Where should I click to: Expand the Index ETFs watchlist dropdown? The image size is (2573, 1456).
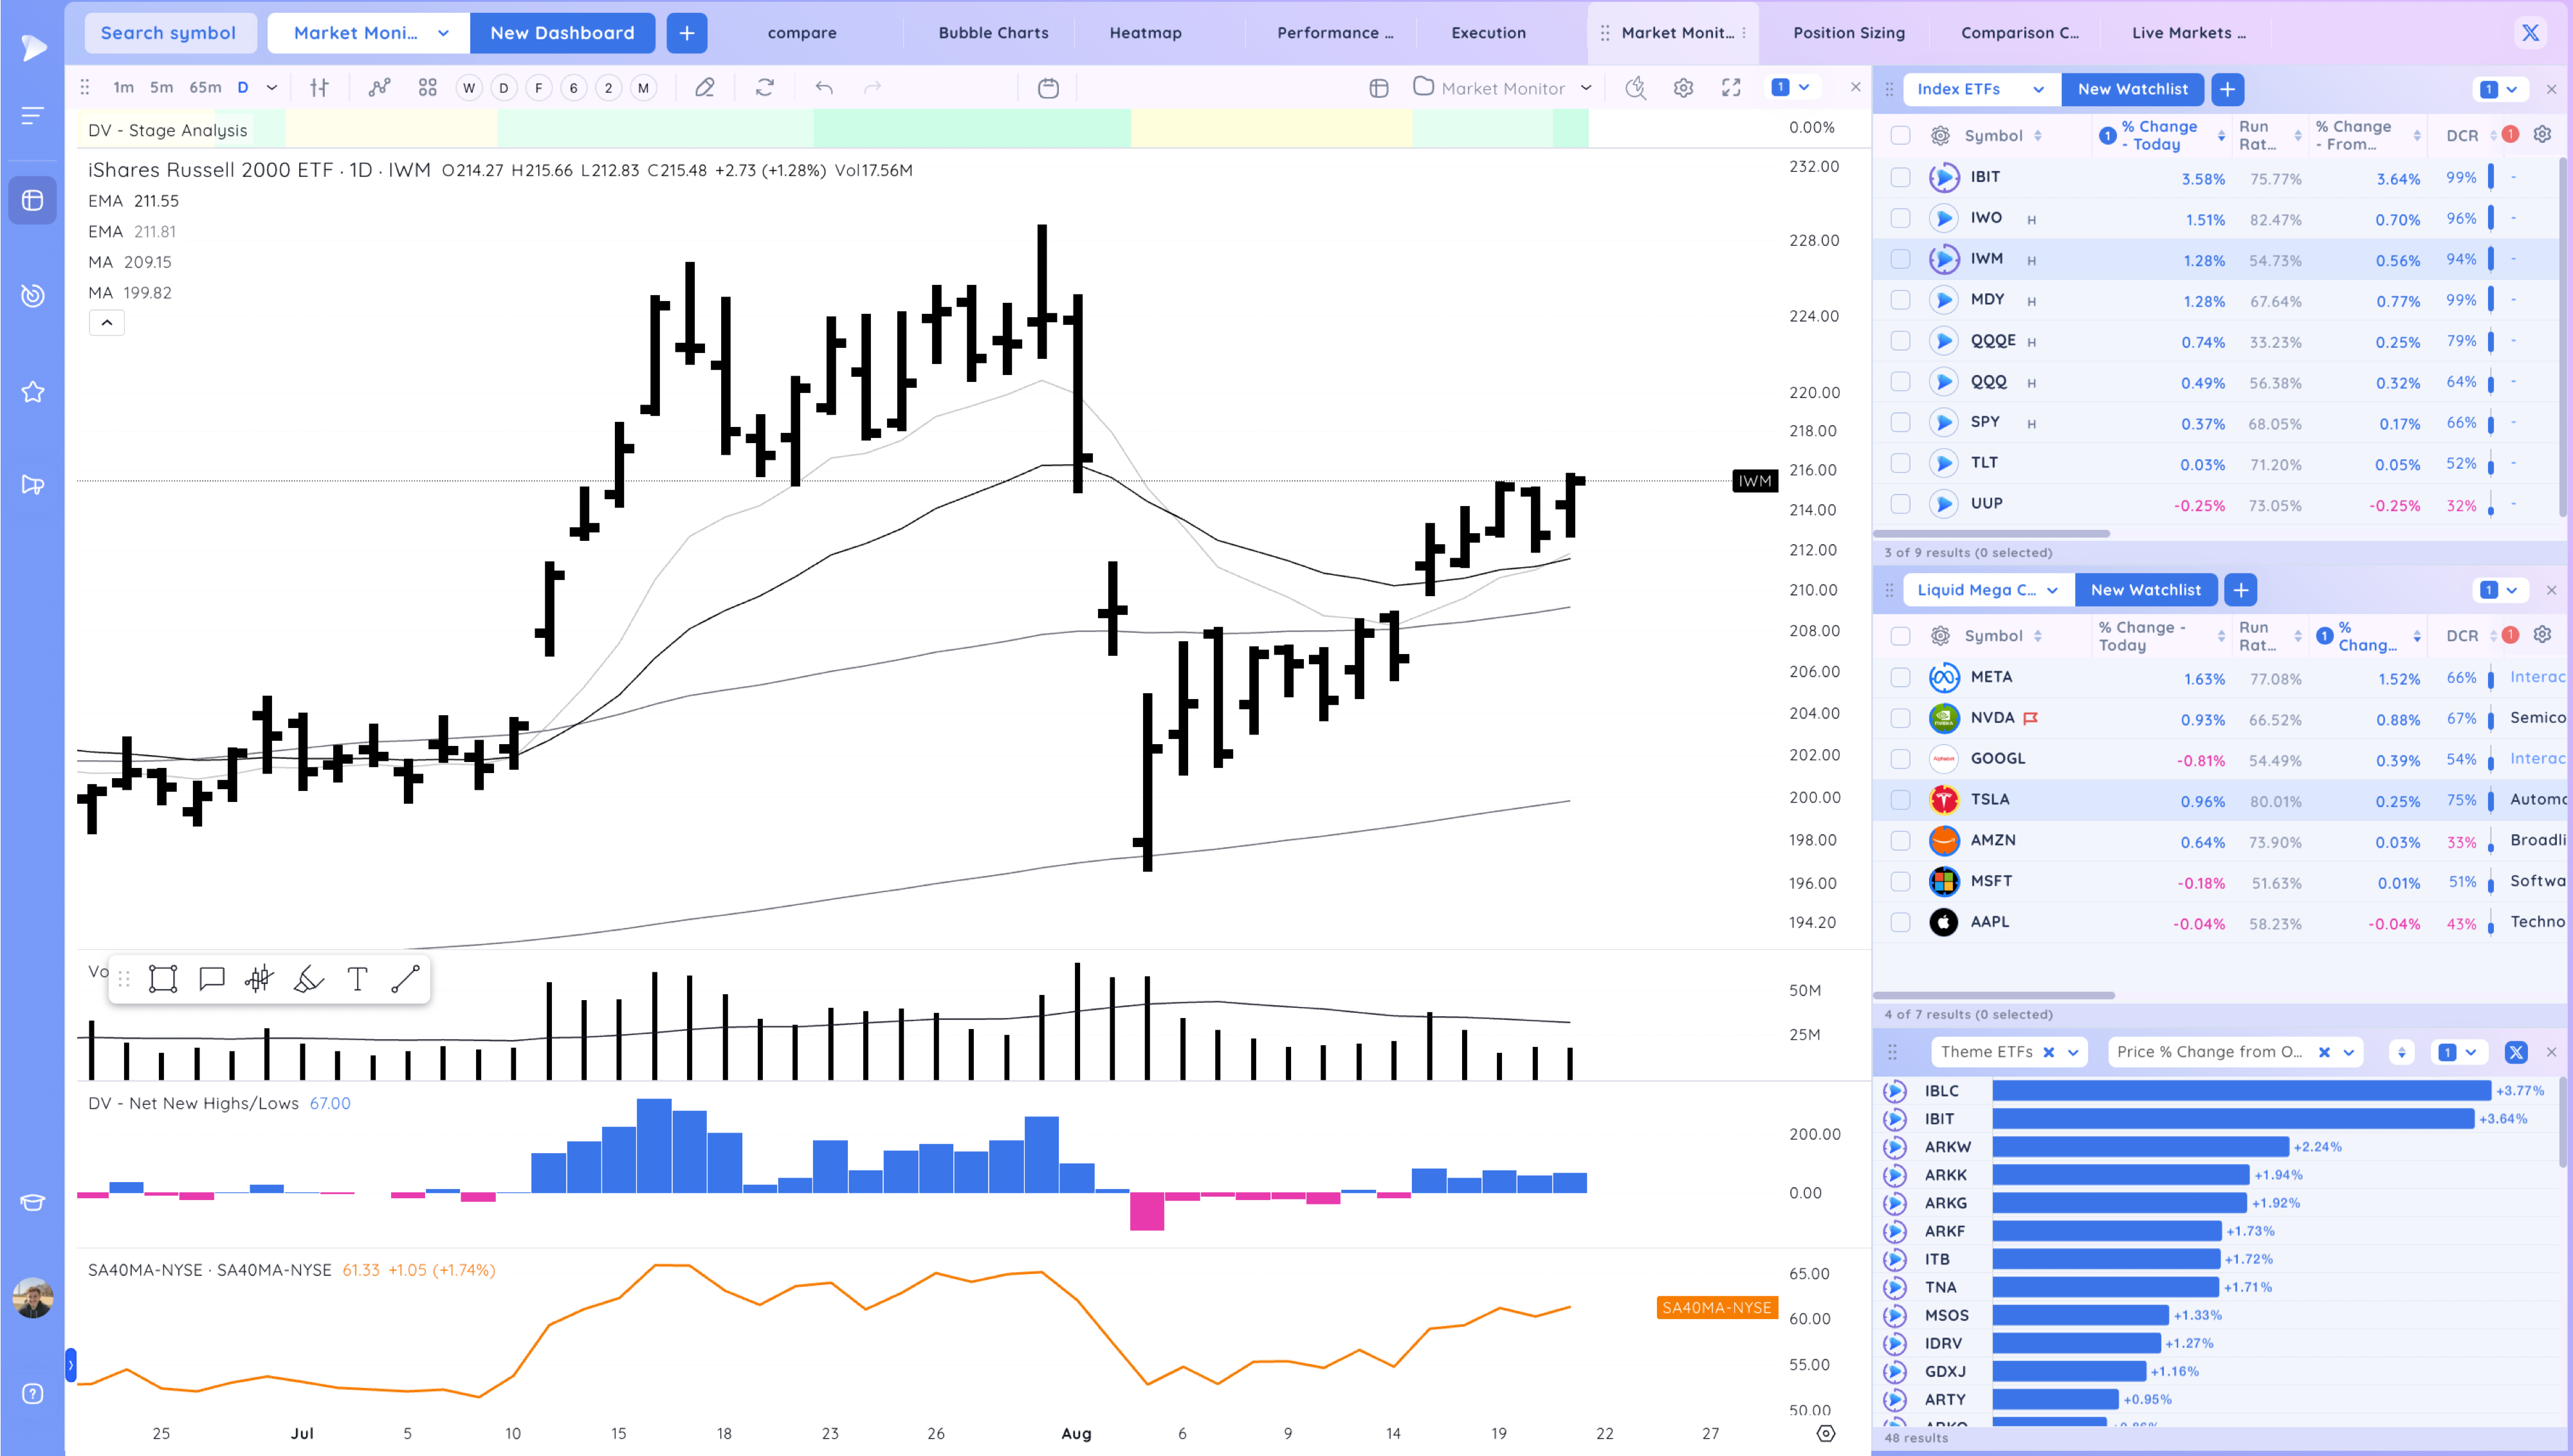[2038, 89]
